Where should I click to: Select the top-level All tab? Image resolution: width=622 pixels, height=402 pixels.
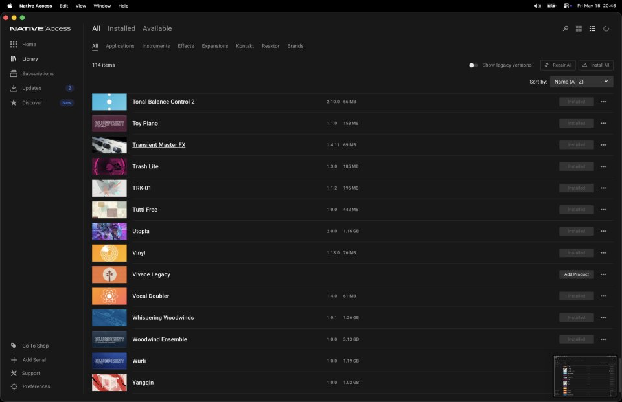tap(96, 28)
